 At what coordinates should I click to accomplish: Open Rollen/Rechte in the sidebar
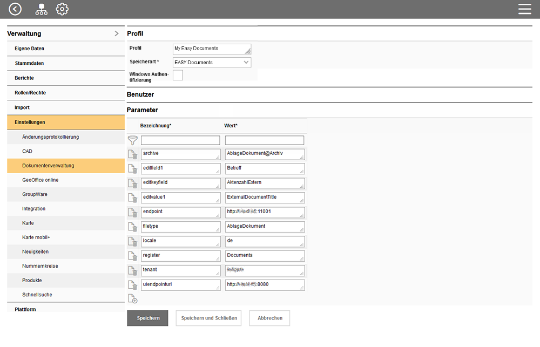(30, 93)
